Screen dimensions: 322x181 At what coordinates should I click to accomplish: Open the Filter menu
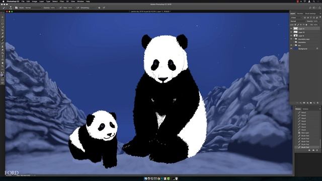[x=62, y=2]
